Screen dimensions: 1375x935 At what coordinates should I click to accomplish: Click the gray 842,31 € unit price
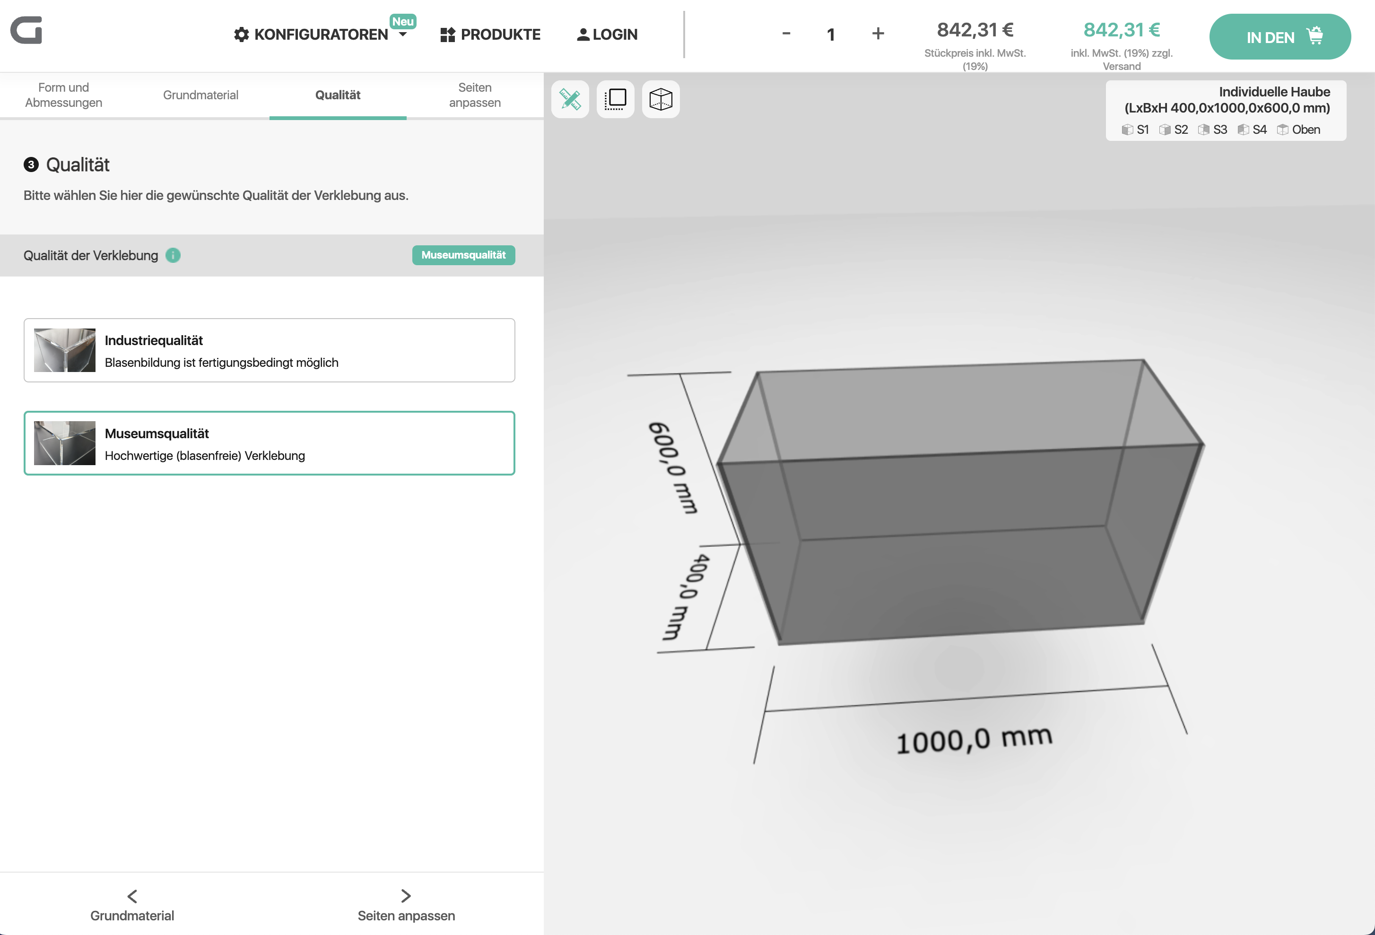(975, 30)
